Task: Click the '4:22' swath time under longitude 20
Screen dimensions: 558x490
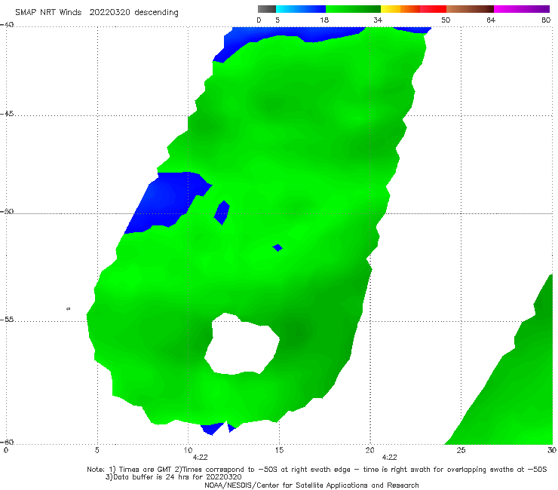Action: tap(389, 458)
